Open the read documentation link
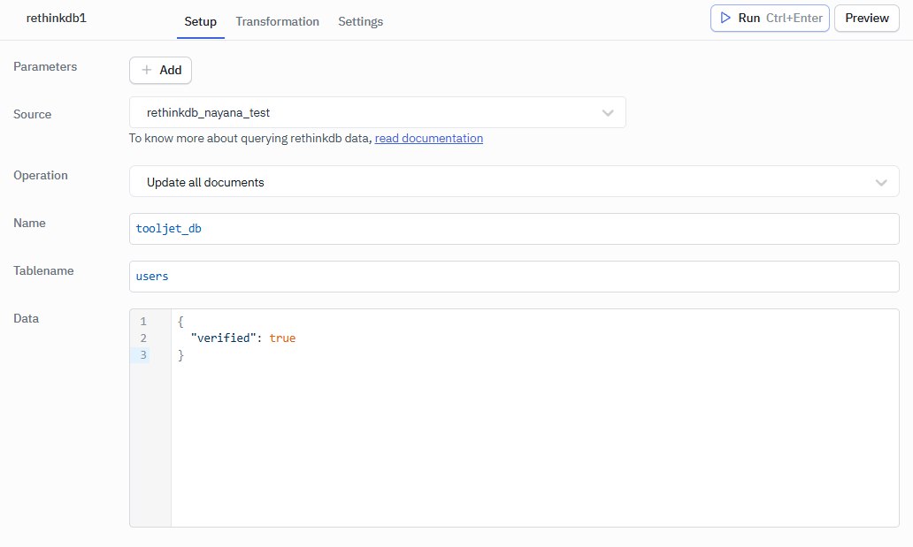The width and height of the screenshot is (913, 547). pos(428,138)
